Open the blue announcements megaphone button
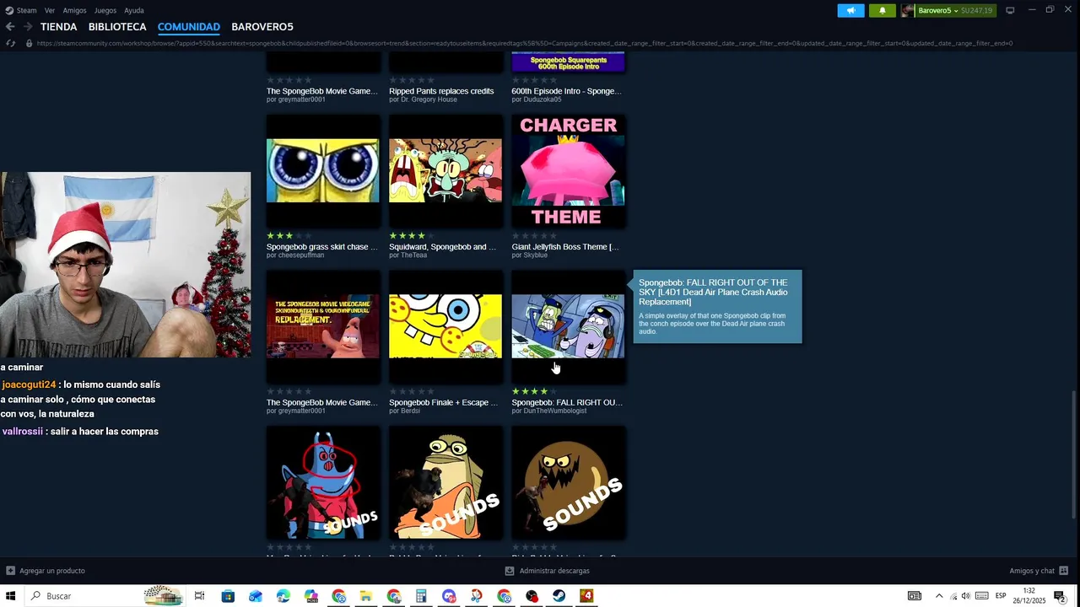Viewport: 1080px width, 607px height. [x=850, y=10]
